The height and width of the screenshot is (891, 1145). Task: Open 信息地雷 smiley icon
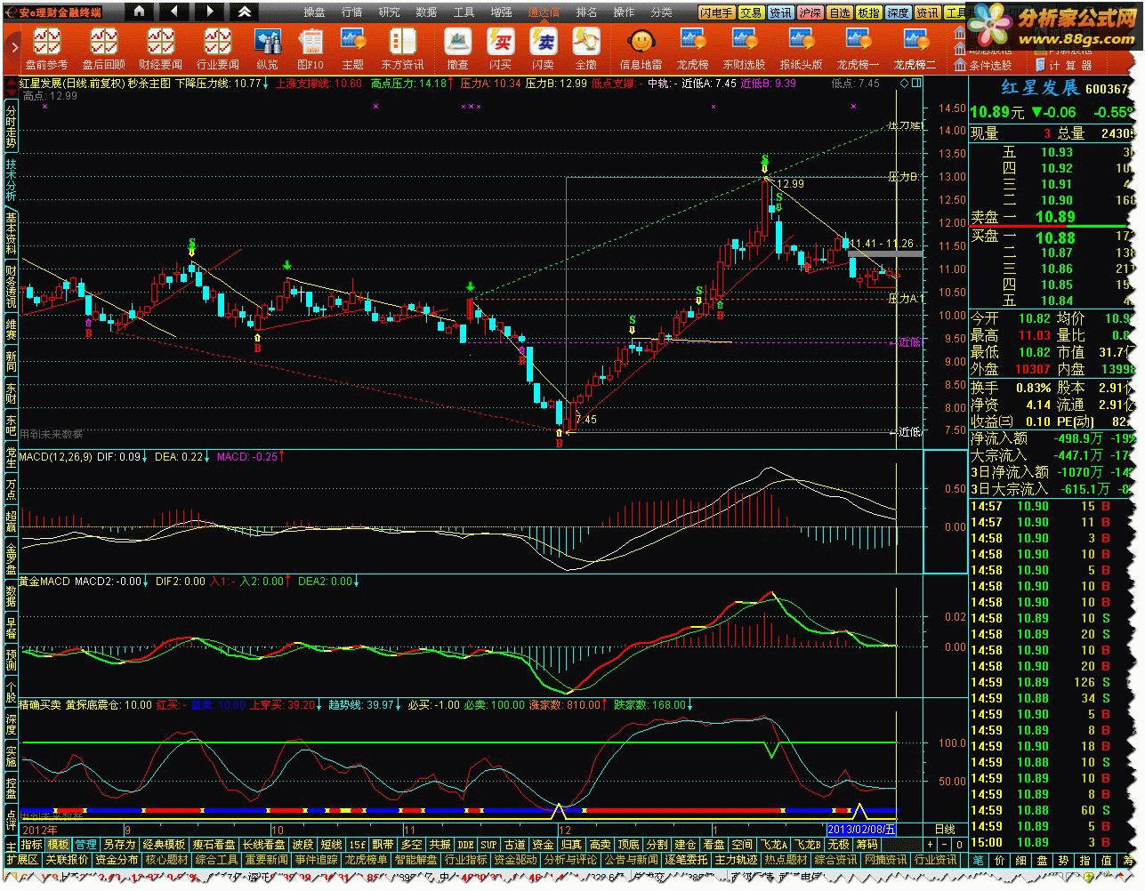(641, 49)
